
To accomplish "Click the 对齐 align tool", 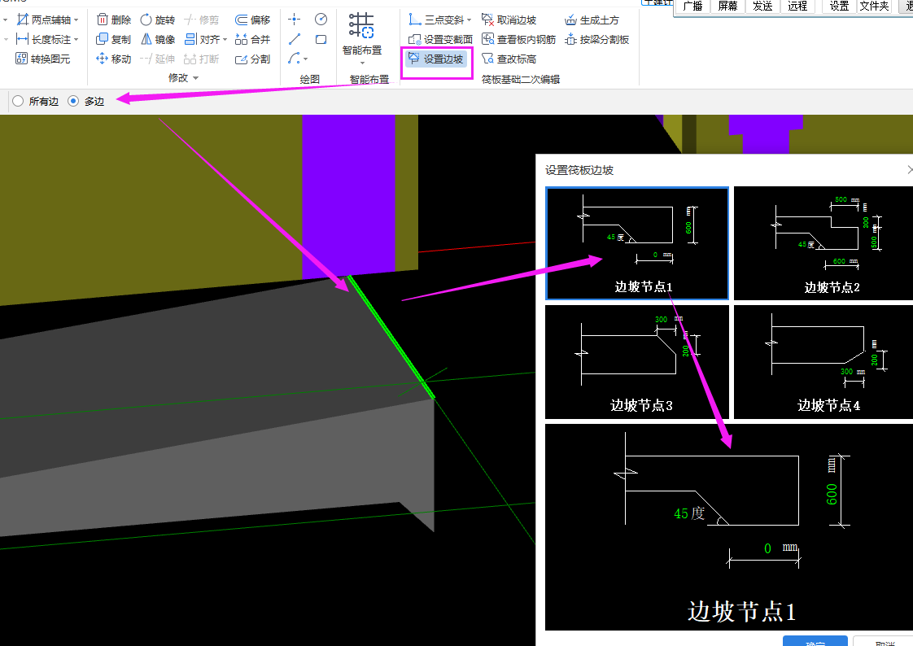I will click(x=202, y=40).
